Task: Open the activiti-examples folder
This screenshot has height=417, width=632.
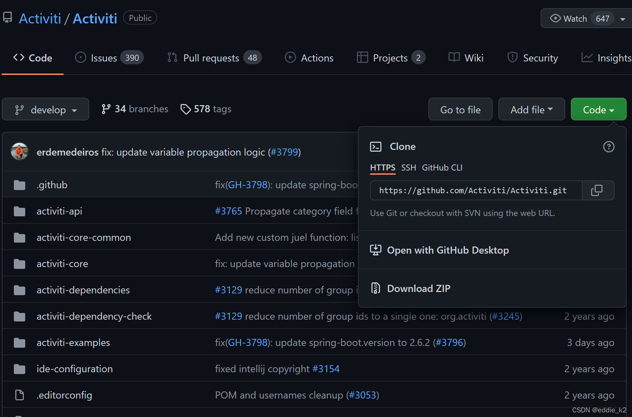Action: (x=73, y=343)
